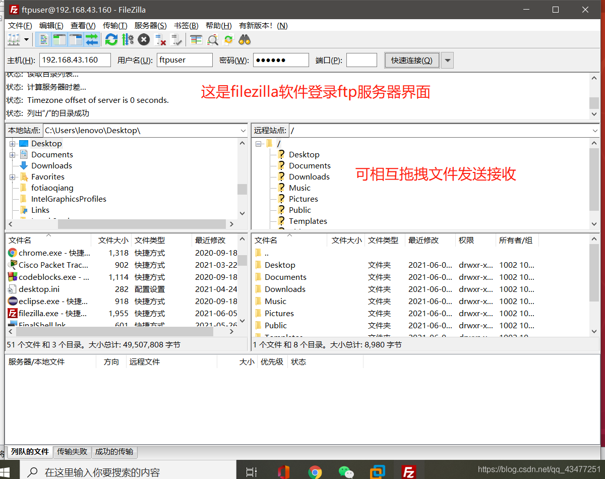
Task: Select remote Templates tree folder
Action: pos(308,221)
